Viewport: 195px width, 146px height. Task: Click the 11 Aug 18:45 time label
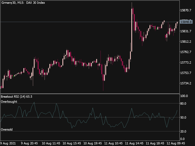tap(155, 143)
